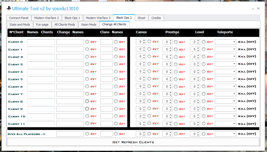Expand Teleporte dropdown for Client 5

tap(226, 79)
